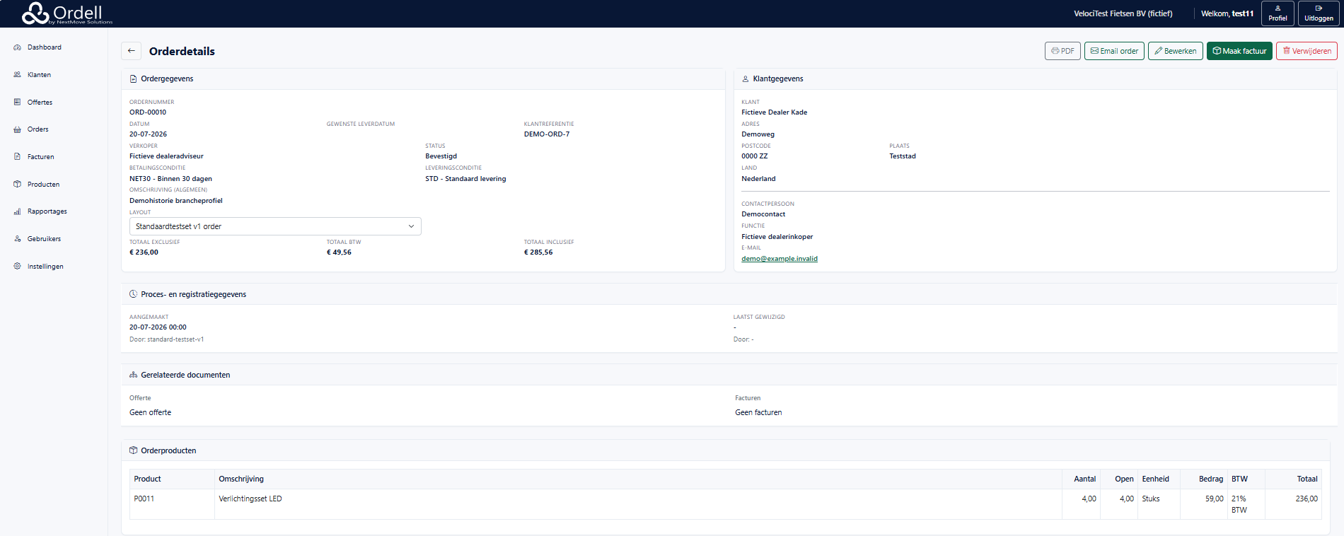
Task: Click the contact person Democontact
Action: coord(763,214)
